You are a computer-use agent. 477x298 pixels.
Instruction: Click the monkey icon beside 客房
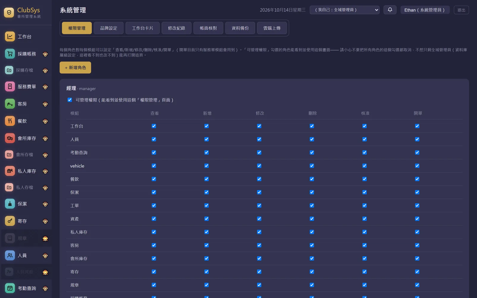click(45, 104)
